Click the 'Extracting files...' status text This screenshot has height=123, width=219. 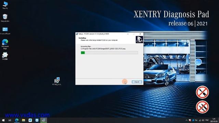click(87, 46)
